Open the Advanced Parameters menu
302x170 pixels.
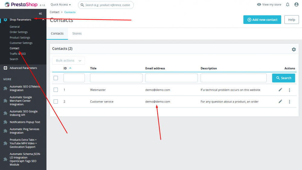click(23, 68)
